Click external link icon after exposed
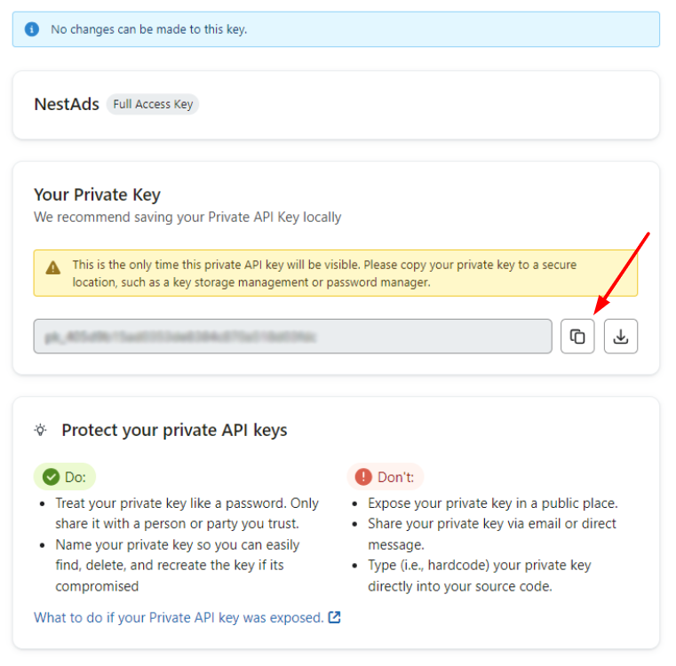Viewport: 676px width, 666px height. pyautogui.click(x=335, y=617)
